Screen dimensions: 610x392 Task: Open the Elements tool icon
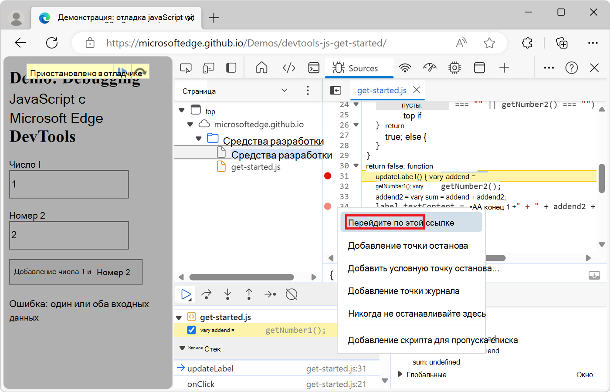[x=289, y=68]
